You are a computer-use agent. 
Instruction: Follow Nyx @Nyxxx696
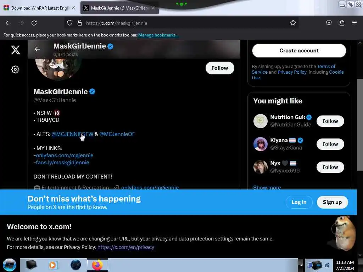click(x=330, y=167)
